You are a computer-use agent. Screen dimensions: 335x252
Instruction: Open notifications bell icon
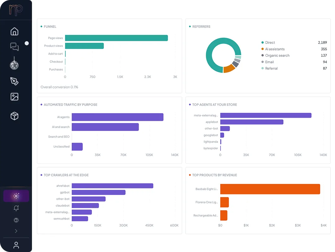point(16,208)
